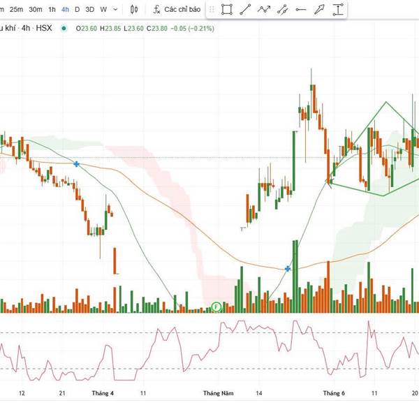419x419 pixels.
Task: Select the arrow marker tool
Action: click(x=319, y=10)
